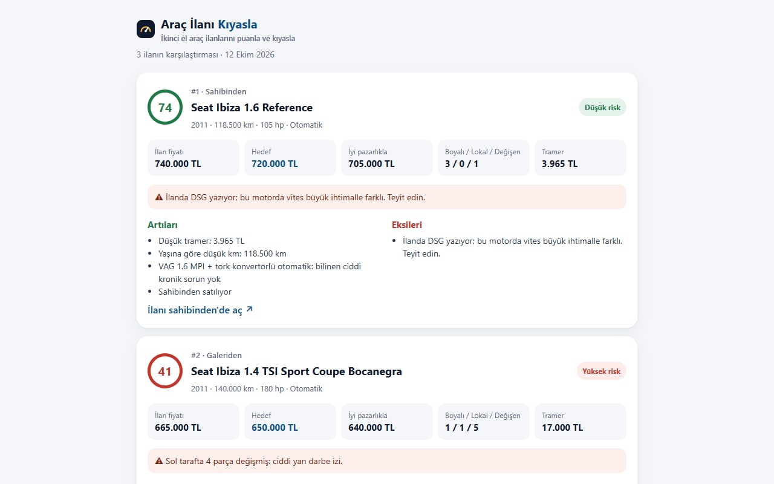The height and width of the screenshot is (484, 774).
Task: Click the warning triangle in the DSG alert banner
Action: coord(159,197)
